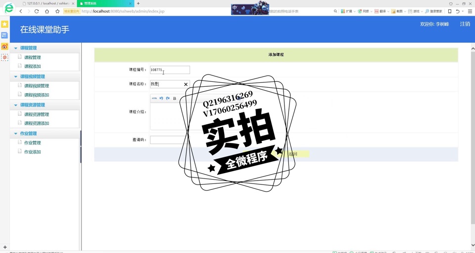Click the 注销 logout link
This screenshot has height=253, width=475.
pyautogui.click(x=465, y=24)
